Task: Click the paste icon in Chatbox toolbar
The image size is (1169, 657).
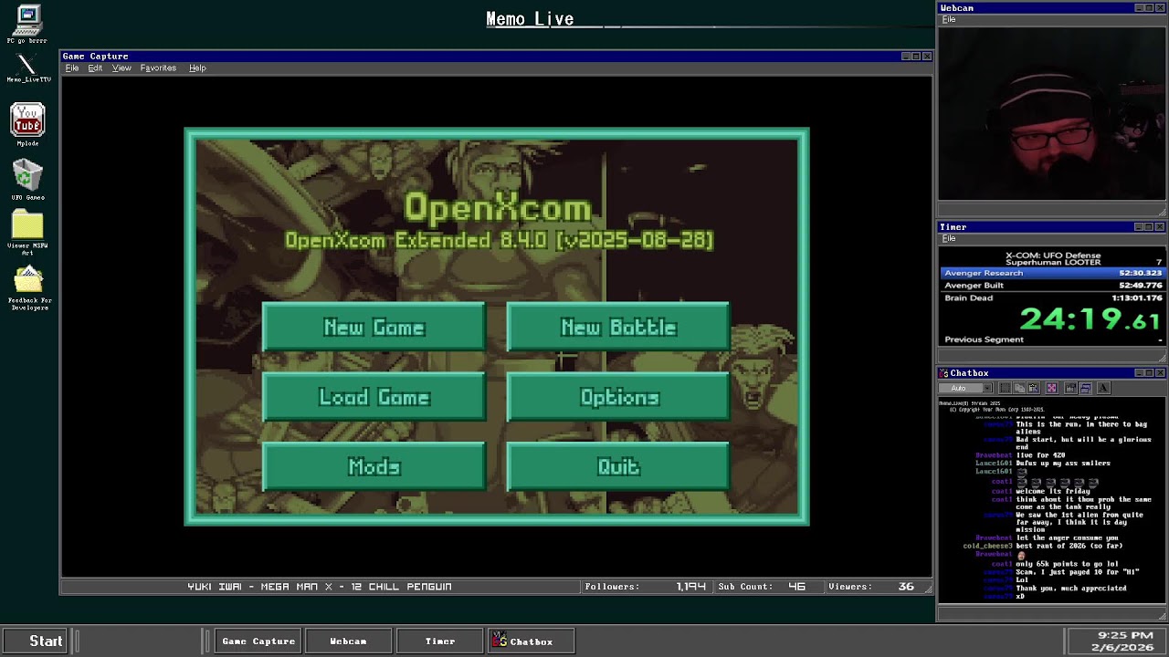Action: click(x=1033, y=388)
